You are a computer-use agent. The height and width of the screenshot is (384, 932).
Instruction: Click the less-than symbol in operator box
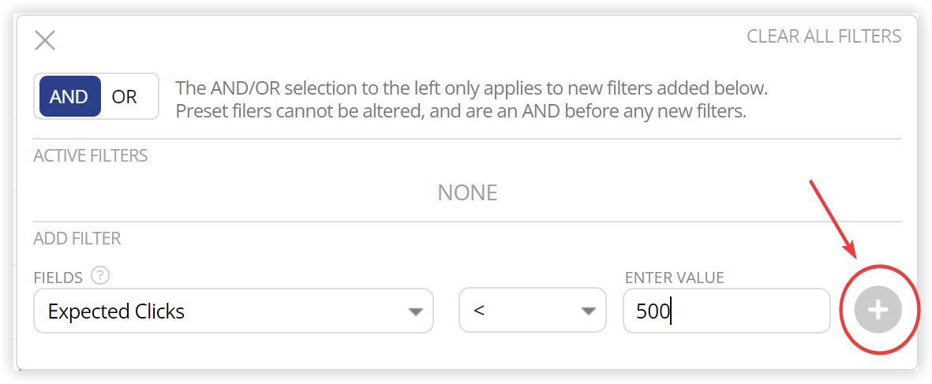(479, 311)
